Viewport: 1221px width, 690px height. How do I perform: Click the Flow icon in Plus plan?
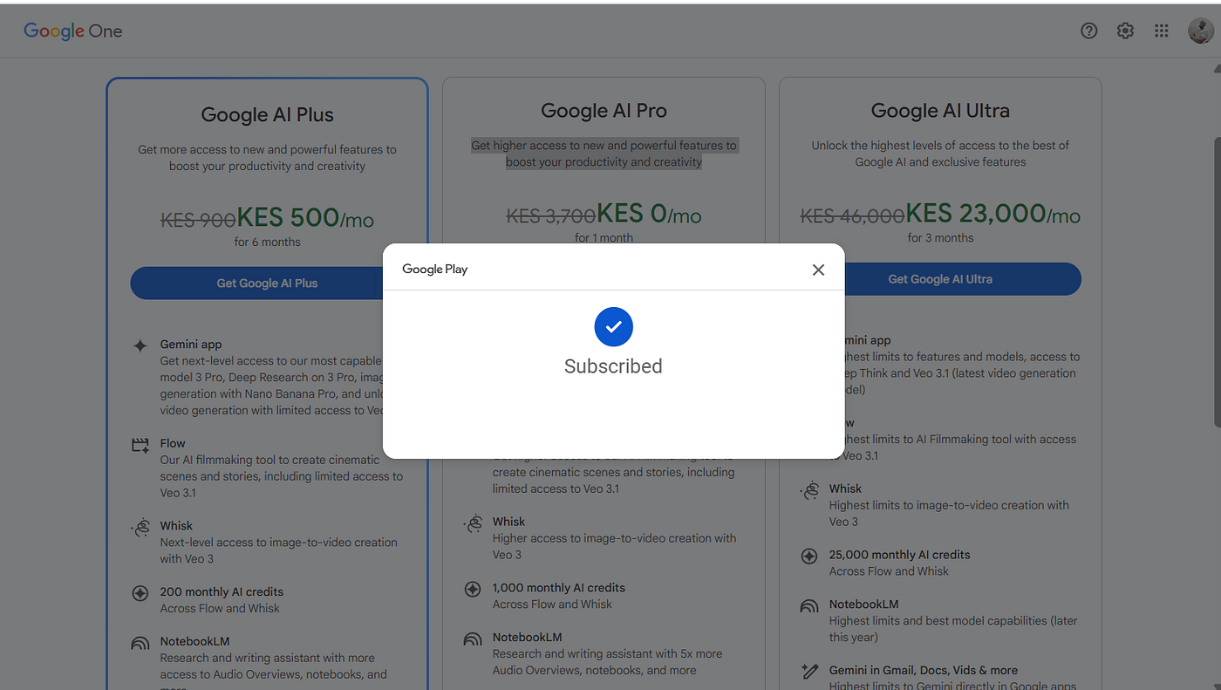coord(140,445)
